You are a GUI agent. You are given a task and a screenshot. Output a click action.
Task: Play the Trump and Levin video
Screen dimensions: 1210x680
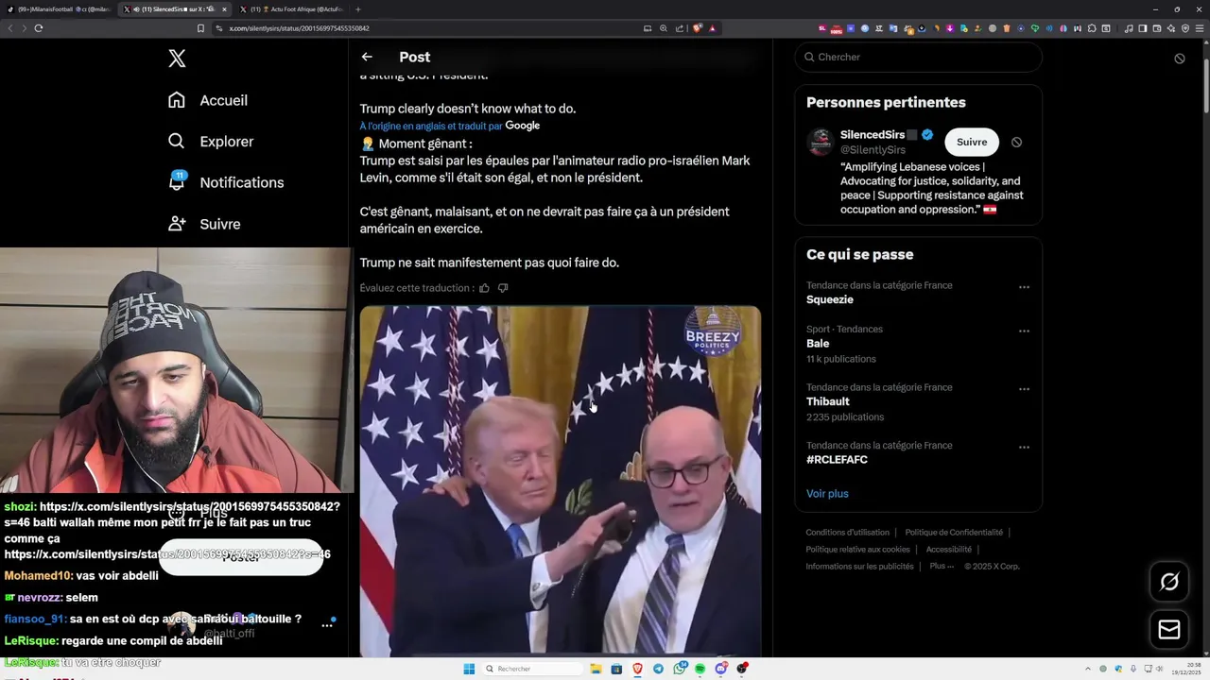click(x=560, y=480)
